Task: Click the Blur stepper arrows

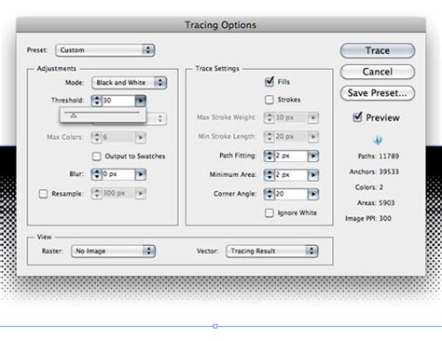Action: 97,174
